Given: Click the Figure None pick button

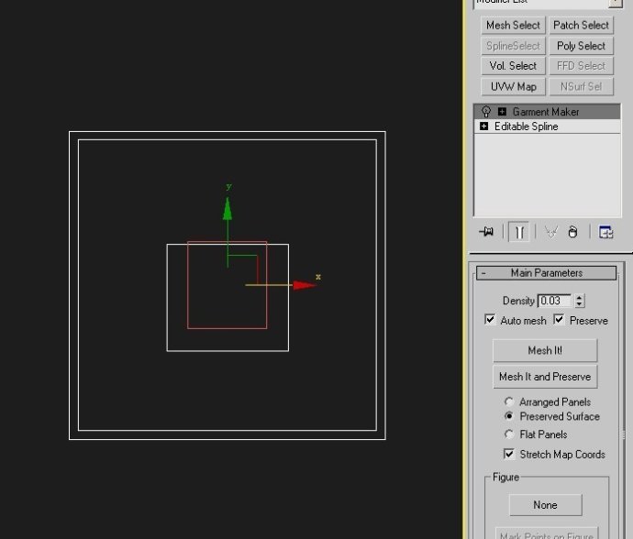Looking at the screenshot, I should point(546,505).
